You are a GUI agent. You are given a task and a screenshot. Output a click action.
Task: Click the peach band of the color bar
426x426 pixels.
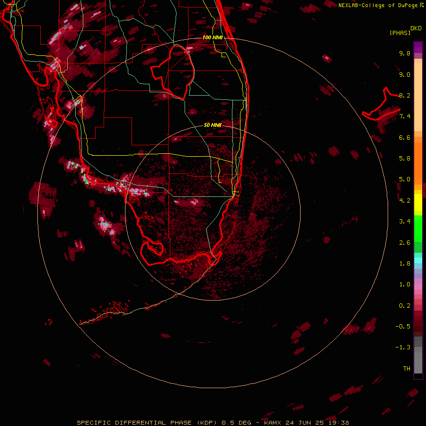418,98
